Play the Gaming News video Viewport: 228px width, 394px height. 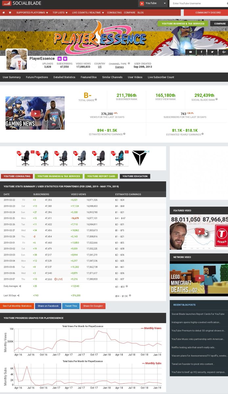tap(35, 113)
